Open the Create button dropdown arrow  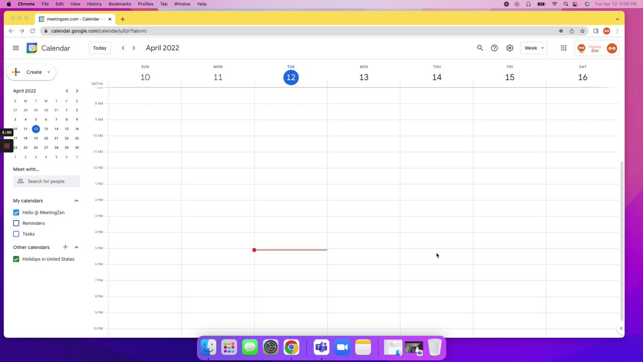(x=49, y=72)
